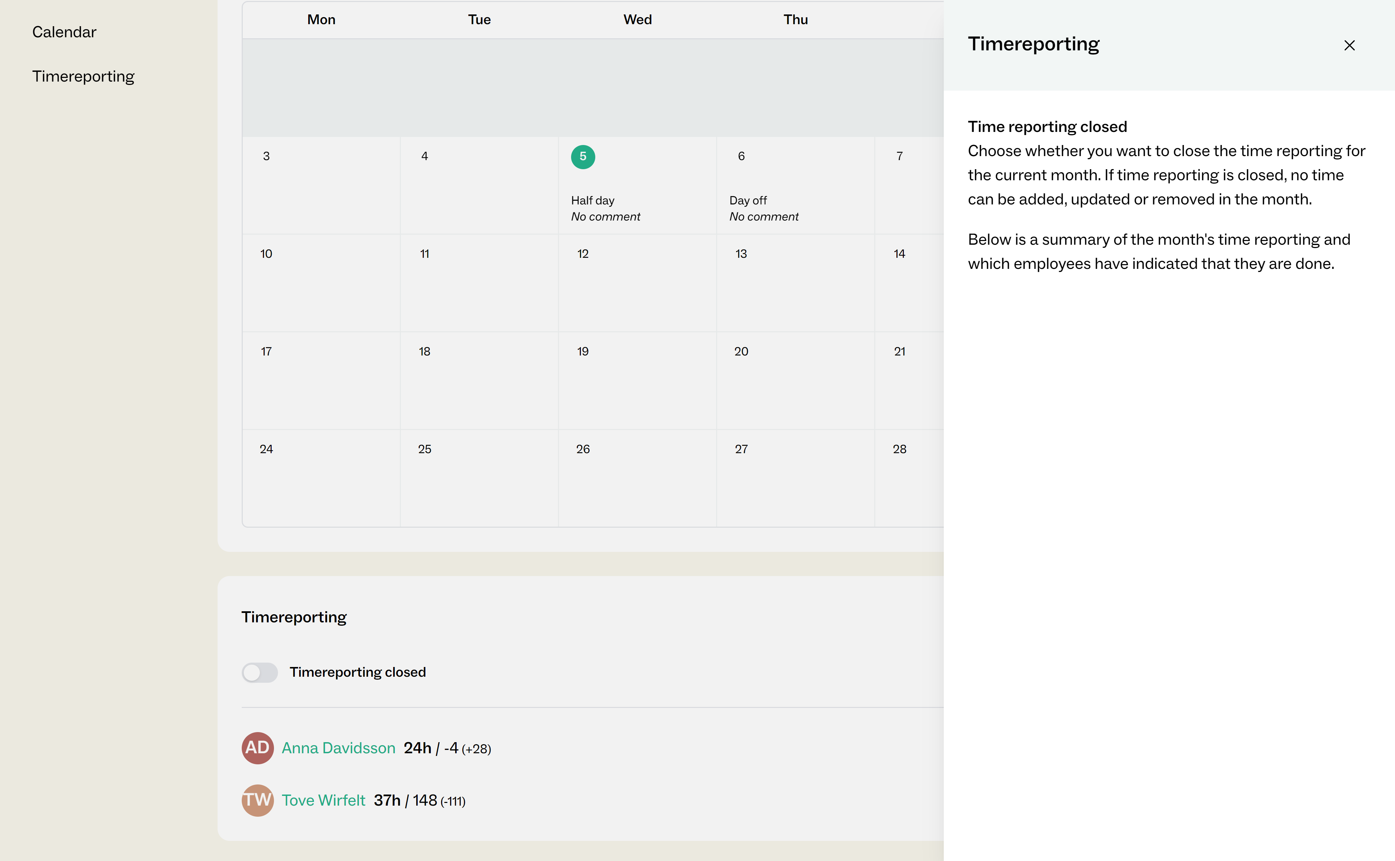Click the Thu column header

(x=796, y=20)
